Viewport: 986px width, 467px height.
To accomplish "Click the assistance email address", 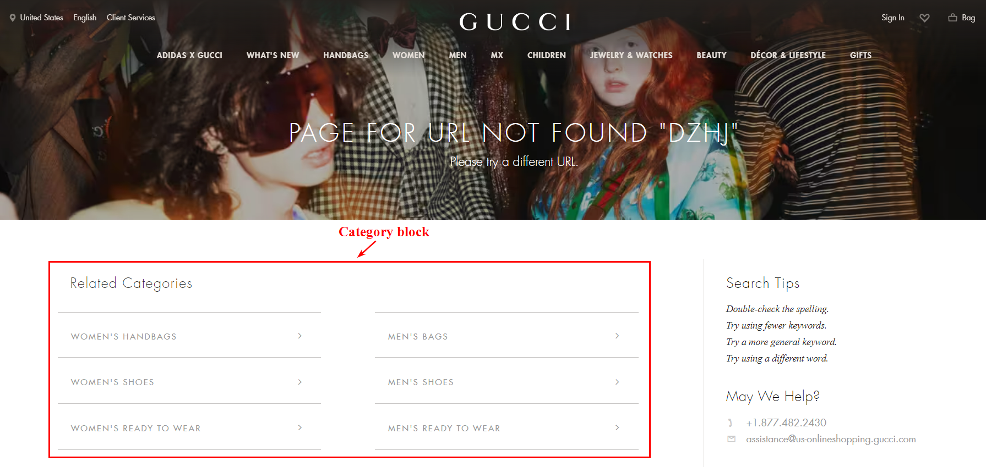I will tap(831, 439).
